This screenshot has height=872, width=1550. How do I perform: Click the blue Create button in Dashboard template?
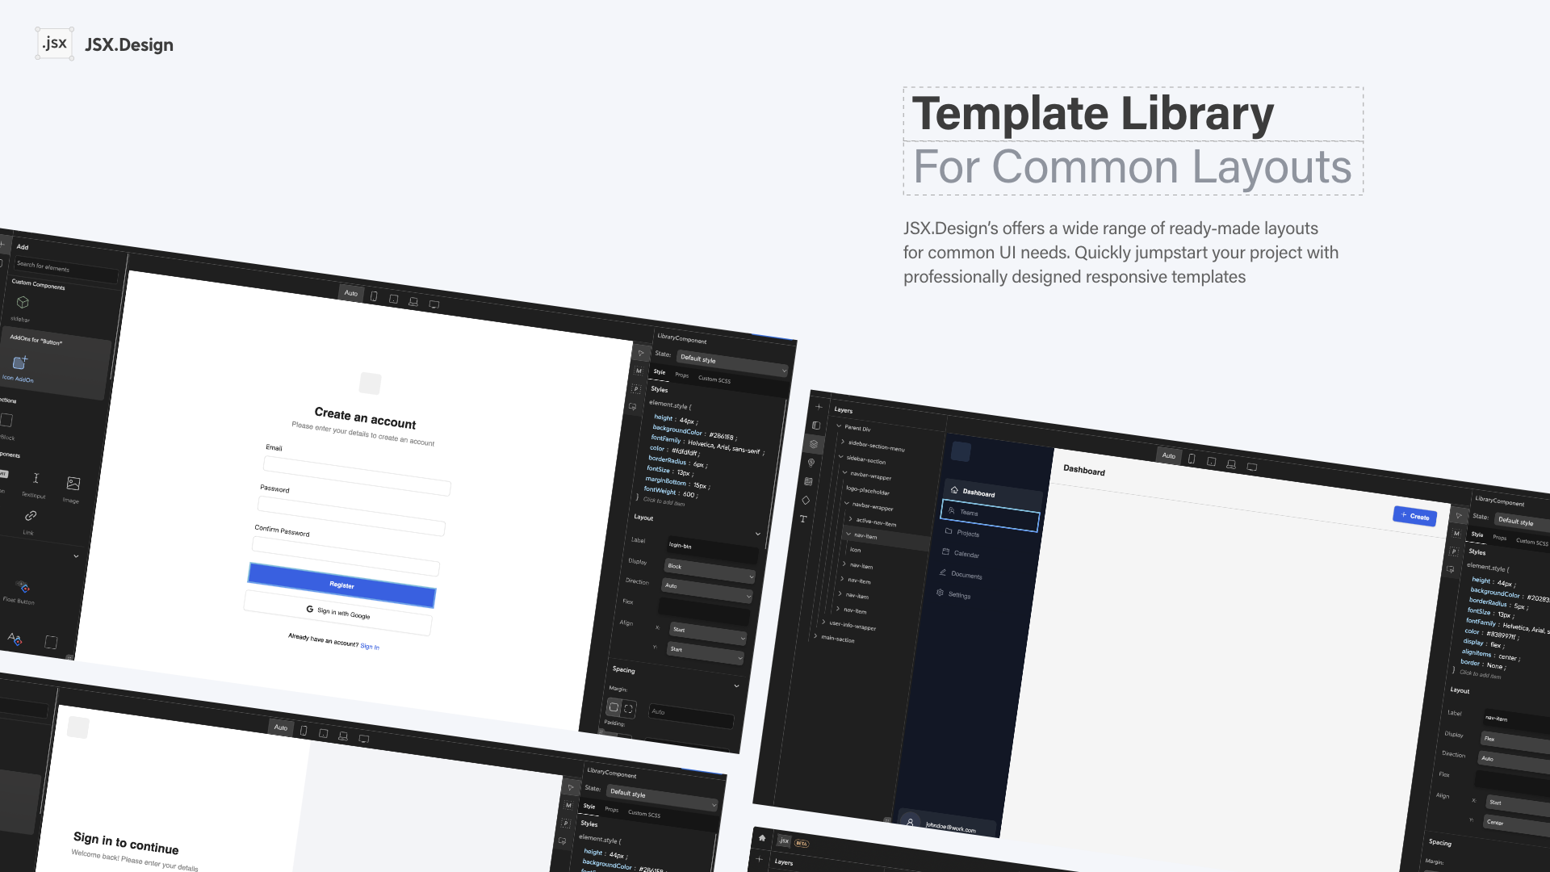click(x=1415, y=517)
